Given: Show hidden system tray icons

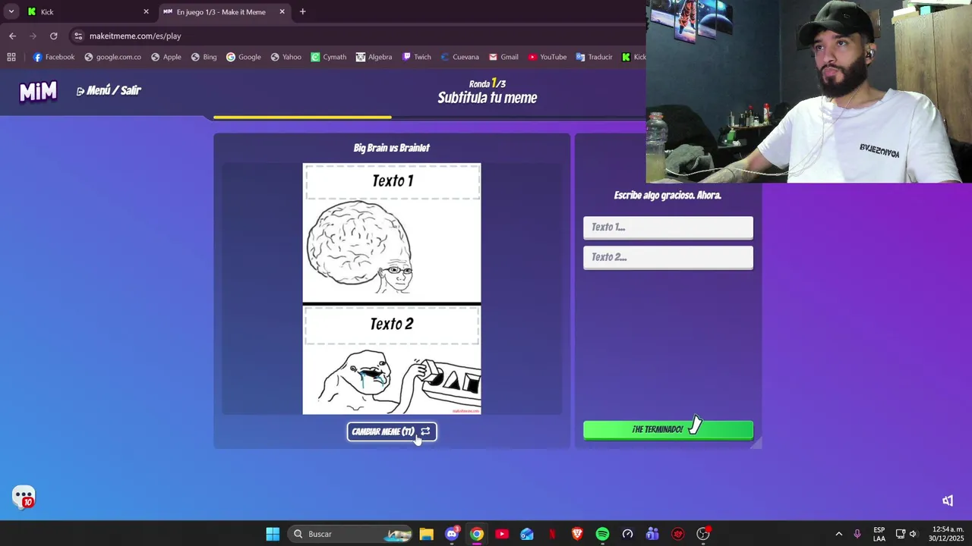Looking at the screenshot, I should tap(838, 534).
